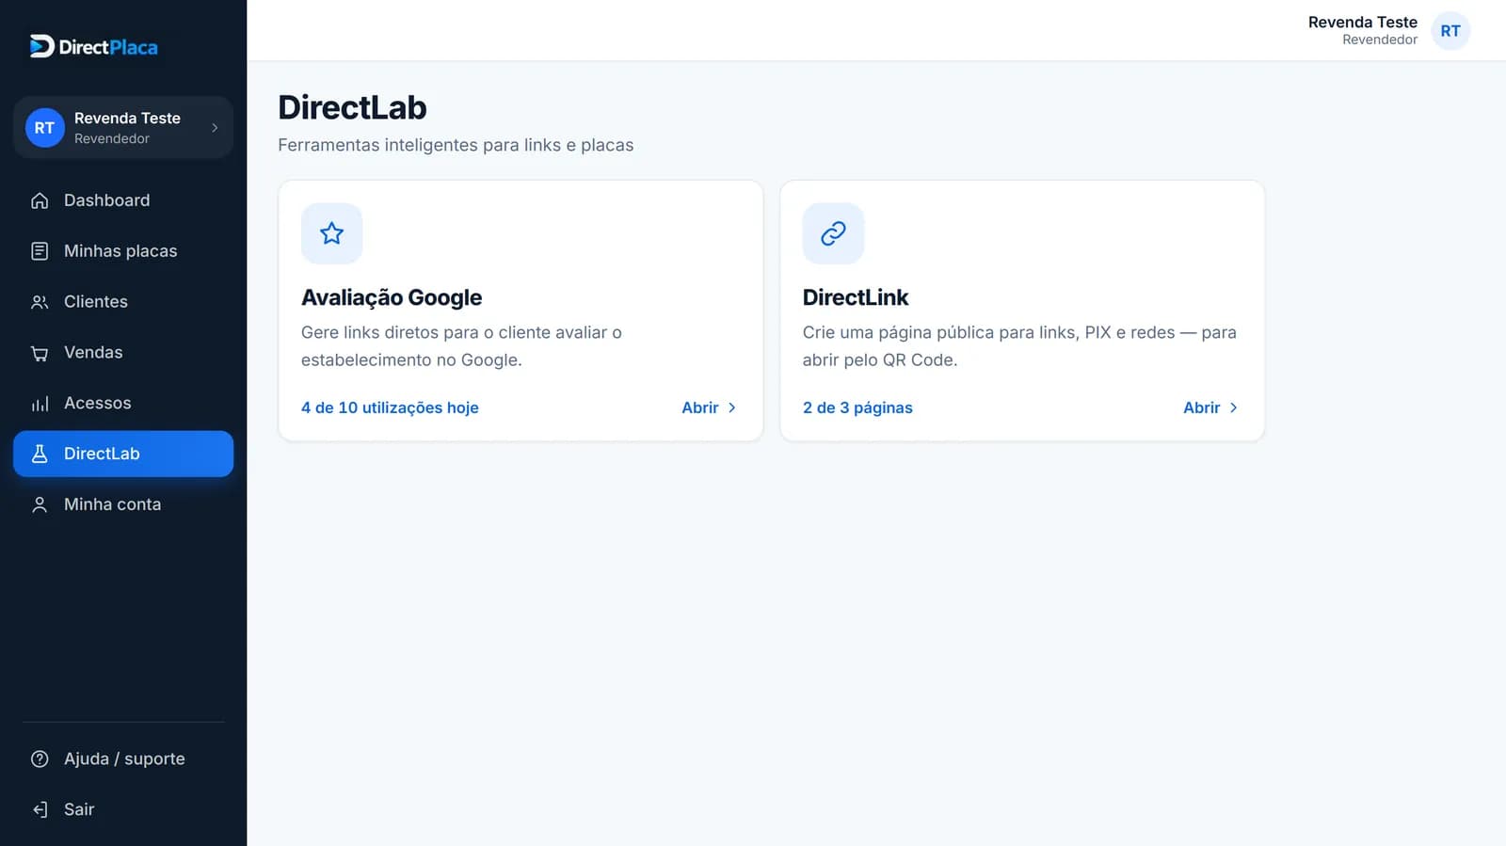
Task: Open the Vendas section
Action: pos(123,353)
